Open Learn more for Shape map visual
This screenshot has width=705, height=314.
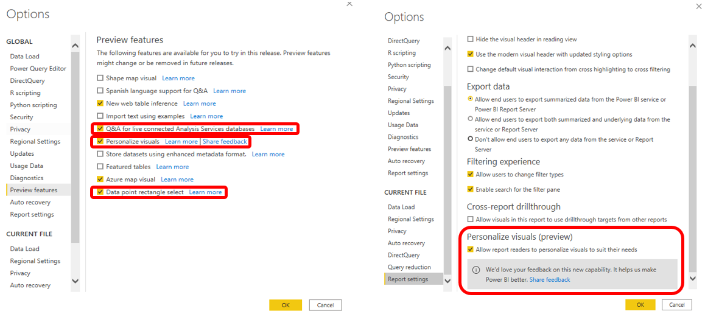point(178,78)
